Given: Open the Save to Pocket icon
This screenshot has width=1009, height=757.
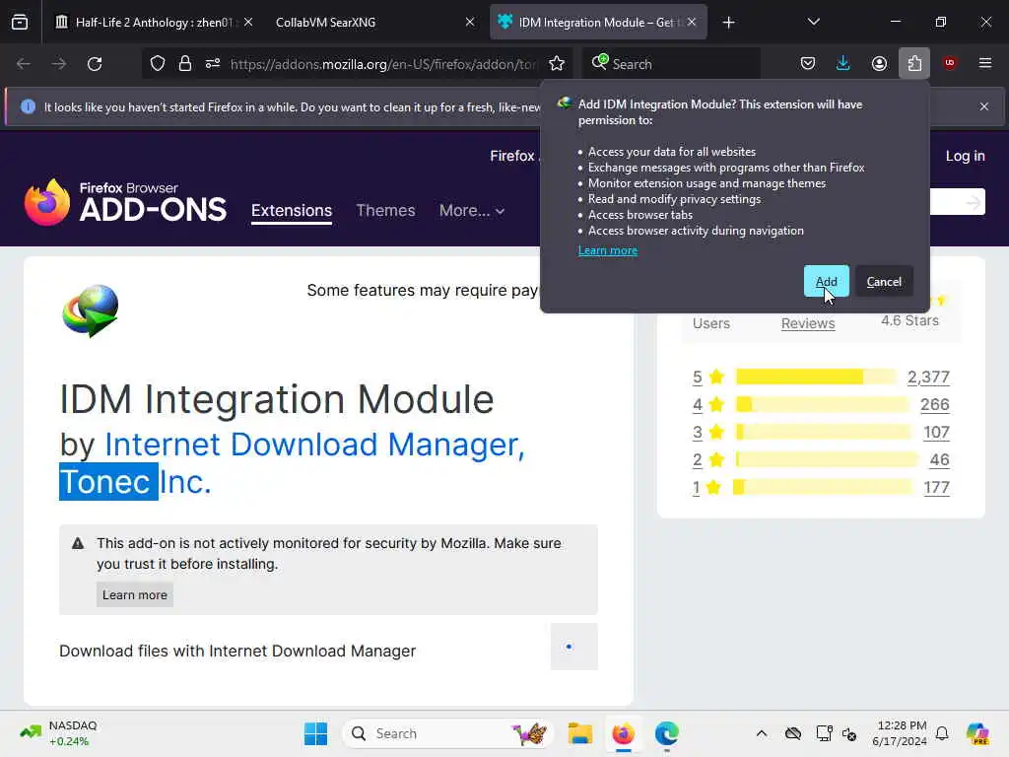Looking at the screenshot, I should (808, 64).
